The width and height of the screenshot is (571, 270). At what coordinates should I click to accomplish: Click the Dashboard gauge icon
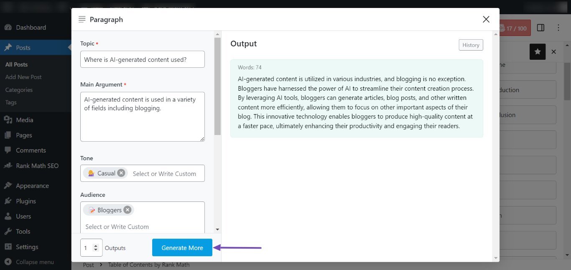point(8,28)
